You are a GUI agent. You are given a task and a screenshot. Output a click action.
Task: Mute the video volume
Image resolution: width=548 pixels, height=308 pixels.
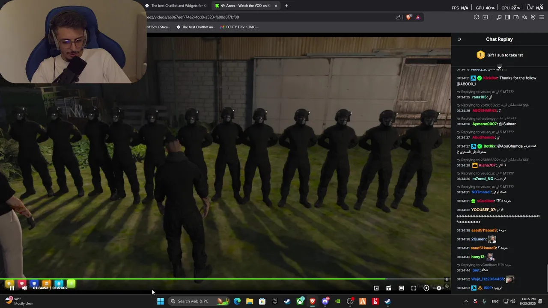point(24,288)
